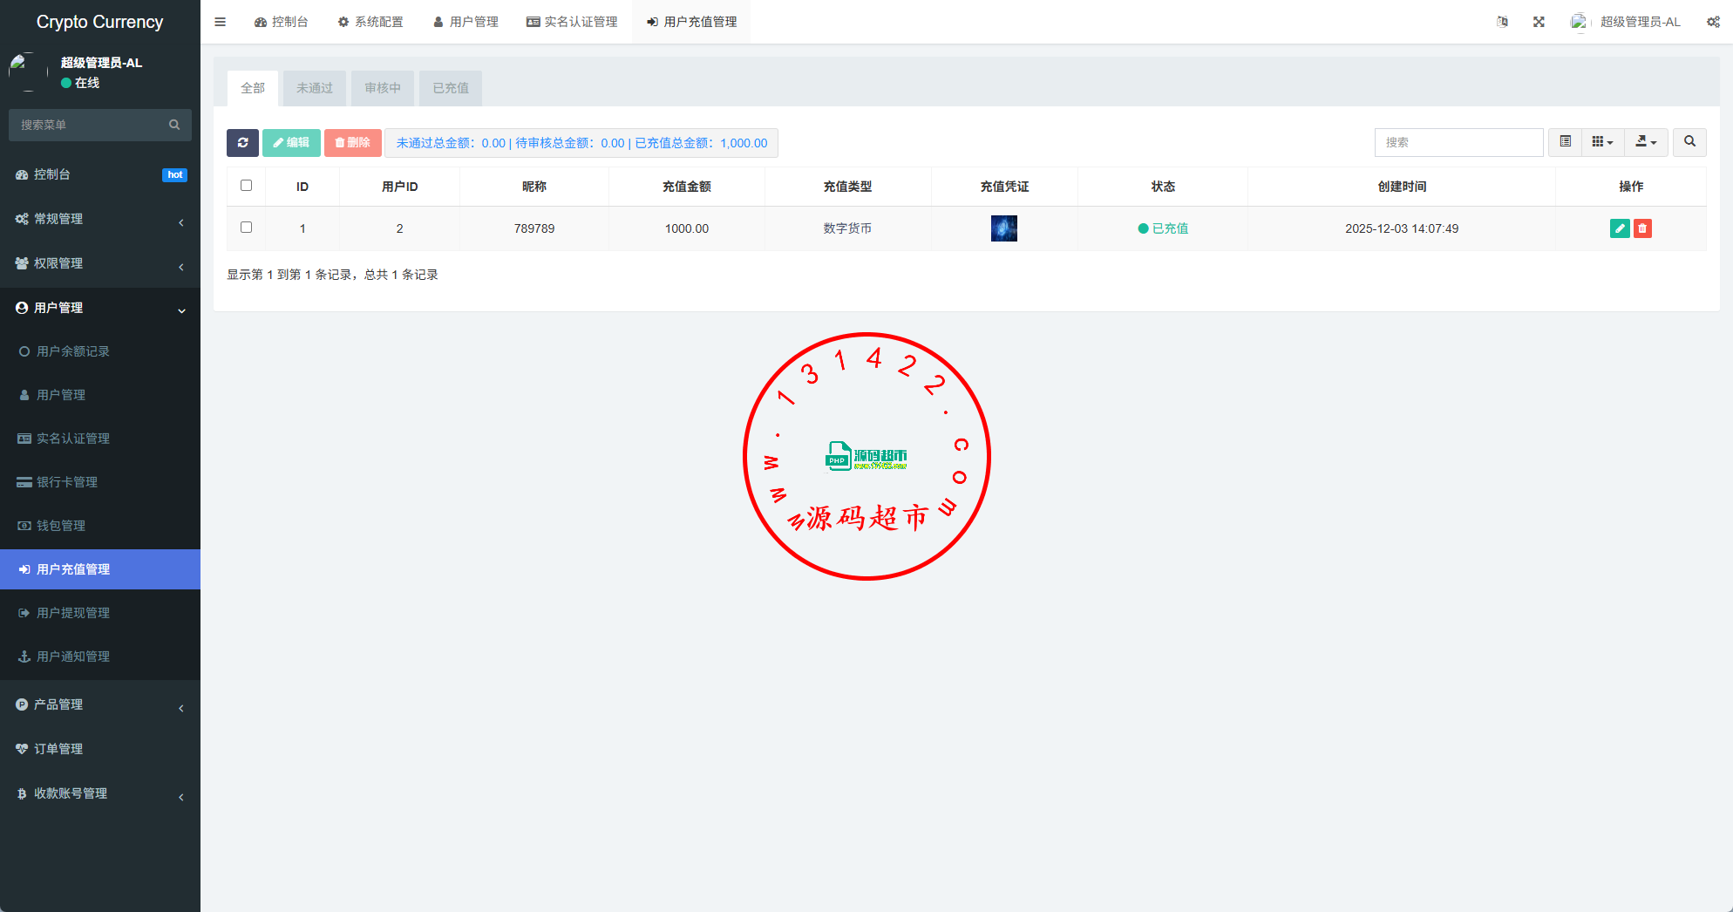Open the language switch icon in header

pyautogui.click(x=1502, y=22)
